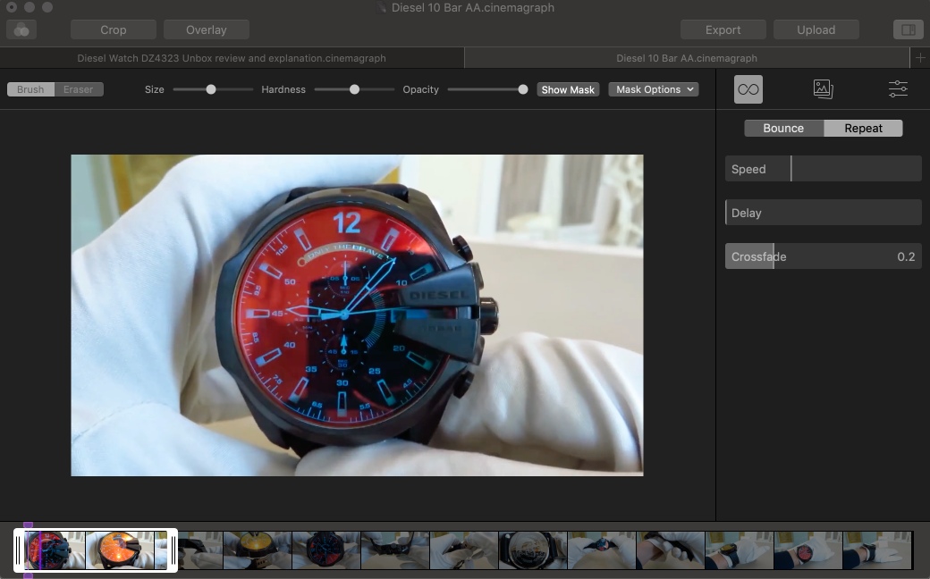This screenshot has height=579, width=930.
Task: Click the brush Size slider handle
Action: tap(210, 89)
